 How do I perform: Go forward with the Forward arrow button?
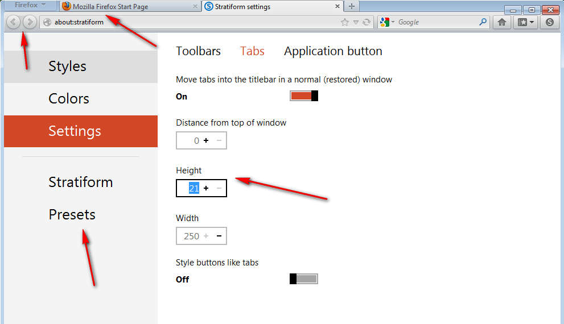(30, 22)
